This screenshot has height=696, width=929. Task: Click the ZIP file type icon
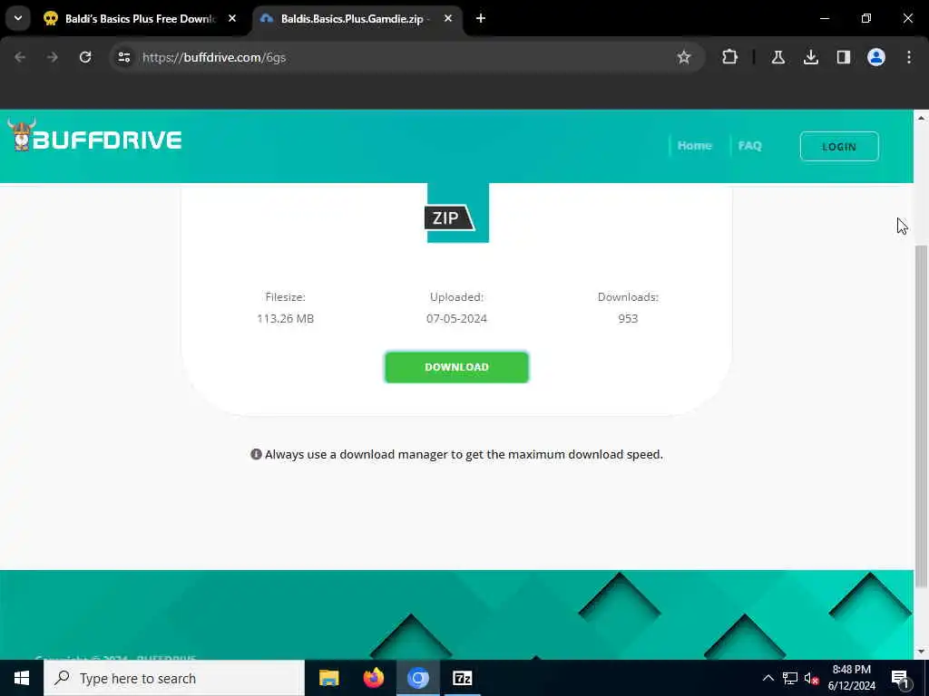457,213
